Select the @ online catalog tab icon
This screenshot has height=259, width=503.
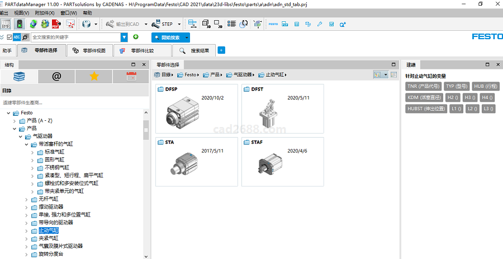click(56, 77)
